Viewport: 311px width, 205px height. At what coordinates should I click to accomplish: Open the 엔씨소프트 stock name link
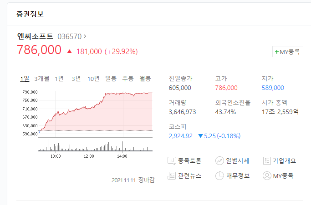(35, 36)
